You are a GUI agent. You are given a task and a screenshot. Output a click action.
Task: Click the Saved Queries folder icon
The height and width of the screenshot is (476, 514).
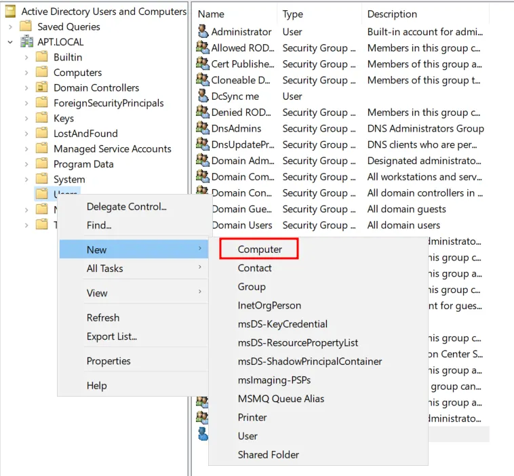click(x=26, y=26)
